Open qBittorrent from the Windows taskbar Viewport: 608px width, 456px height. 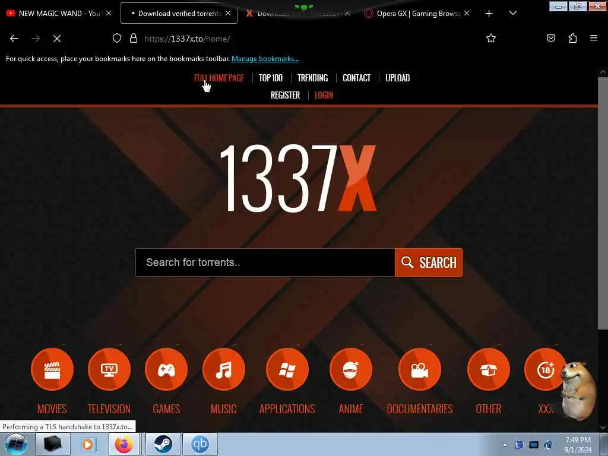click(200, 444)
